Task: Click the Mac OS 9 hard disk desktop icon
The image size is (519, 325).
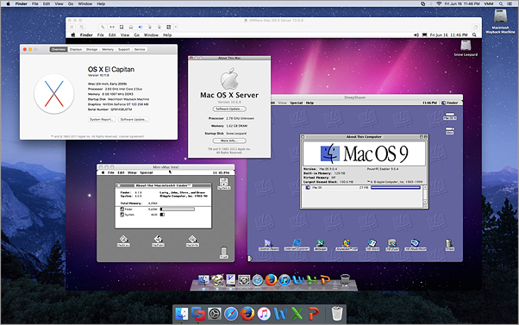Action: point(450,116)
